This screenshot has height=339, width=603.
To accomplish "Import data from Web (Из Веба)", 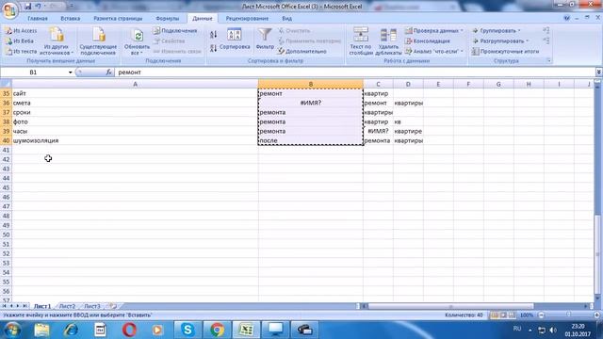I will 20,40.
